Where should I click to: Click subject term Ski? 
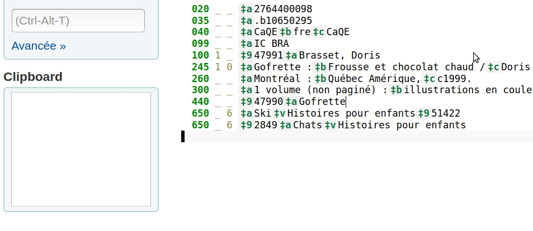(x=263, y=113)
